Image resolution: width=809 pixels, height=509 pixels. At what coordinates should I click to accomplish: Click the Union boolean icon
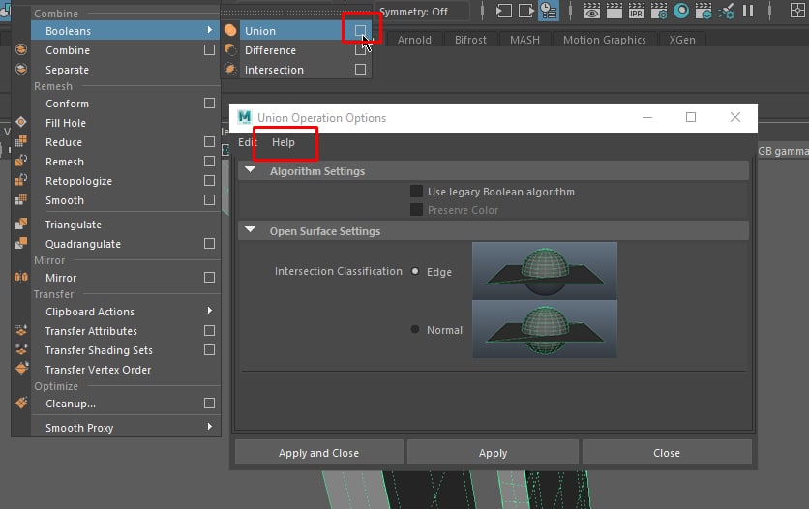pyautogui.click(x=230, y=30)
